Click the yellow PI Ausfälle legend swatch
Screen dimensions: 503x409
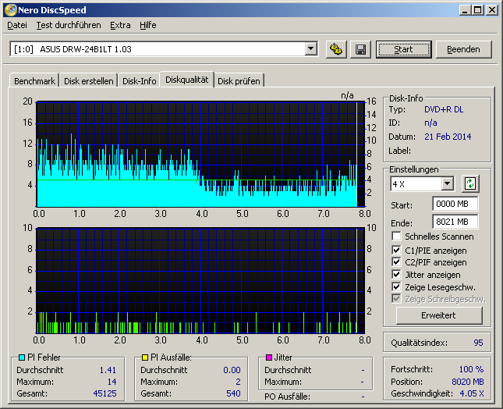(x=145, y=357)
